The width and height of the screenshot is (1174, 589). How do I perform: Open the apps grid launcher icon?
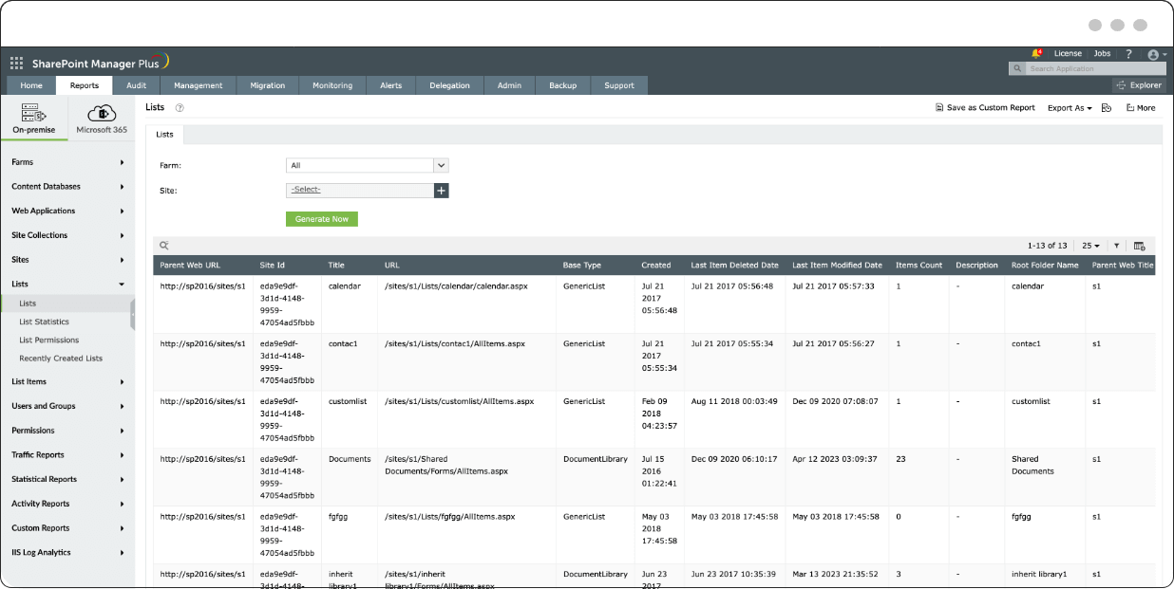pyautogui.click(x=16, y=64)
